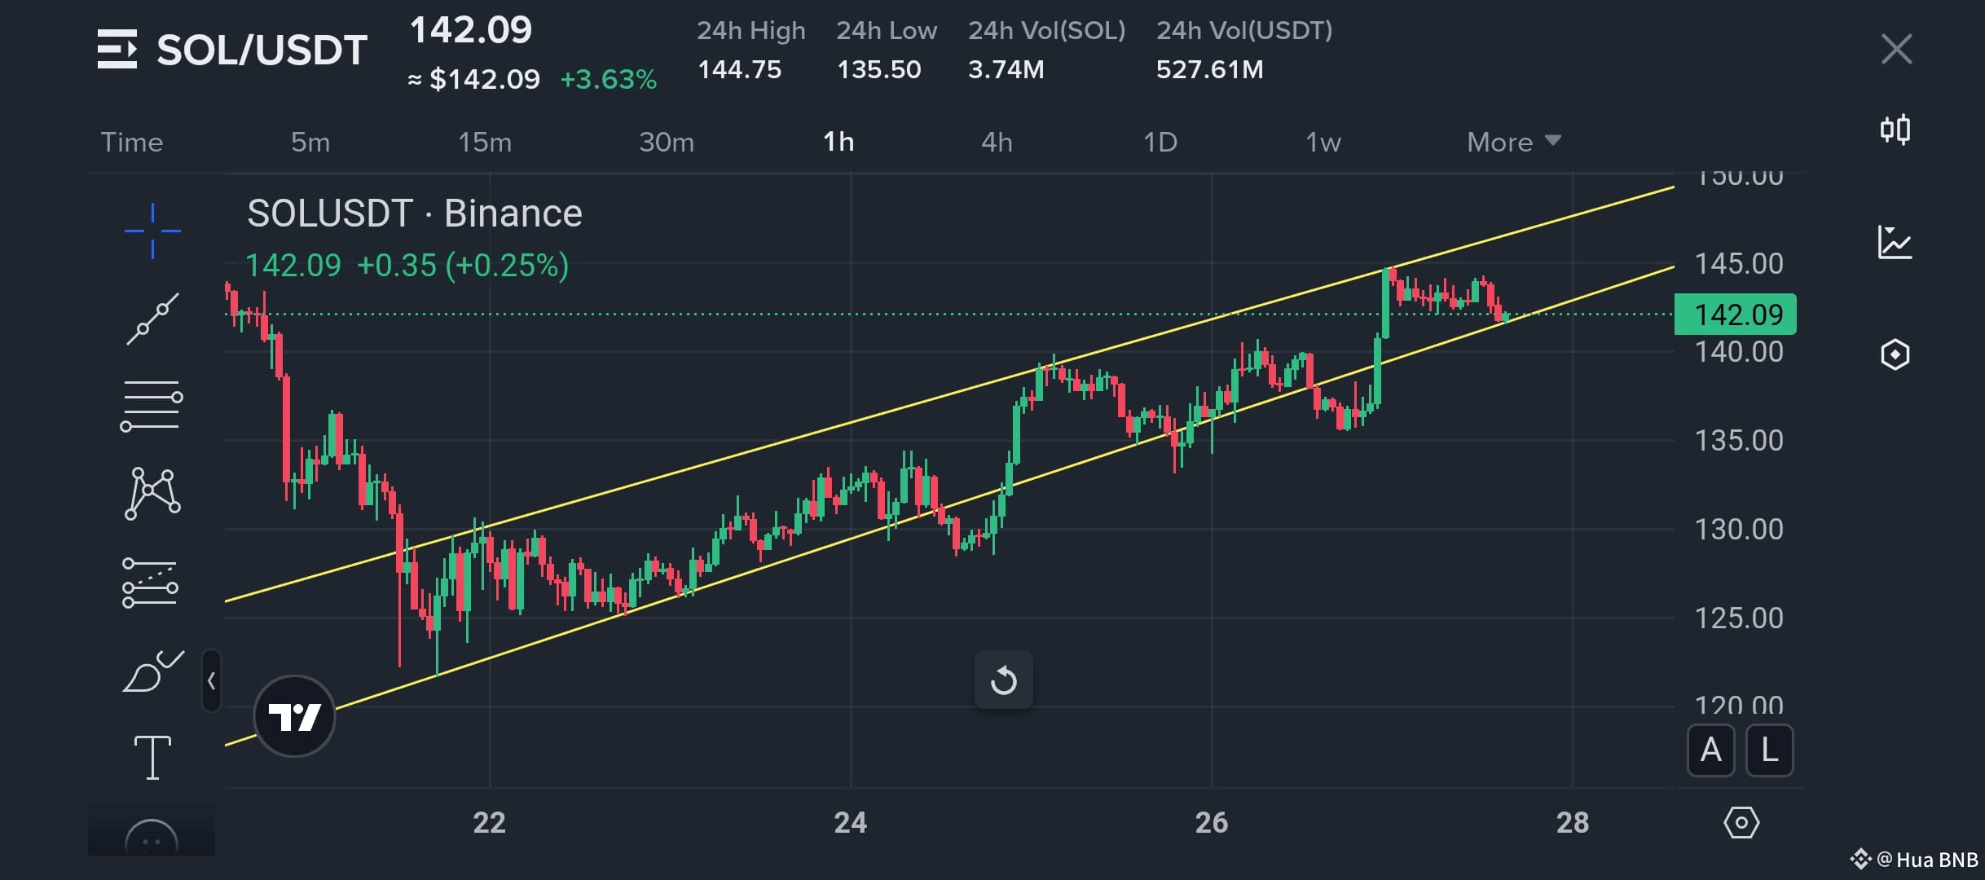
Task: Open the horizontal lines Fibonacci tool
Action: click(x=152, y=405)
